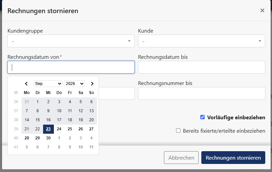
Task: Click the Vorläufige einbeziehen label text
Action: 236,117
